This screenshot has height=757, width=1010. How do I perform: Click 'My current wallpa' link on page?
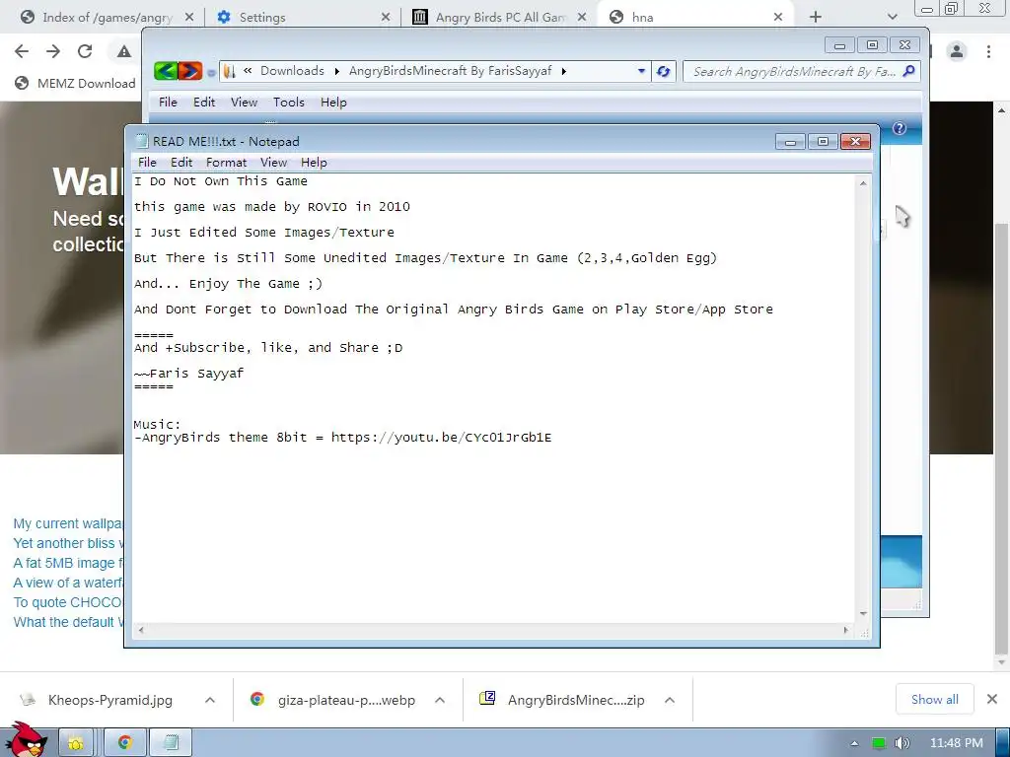(x=68, y=523)
